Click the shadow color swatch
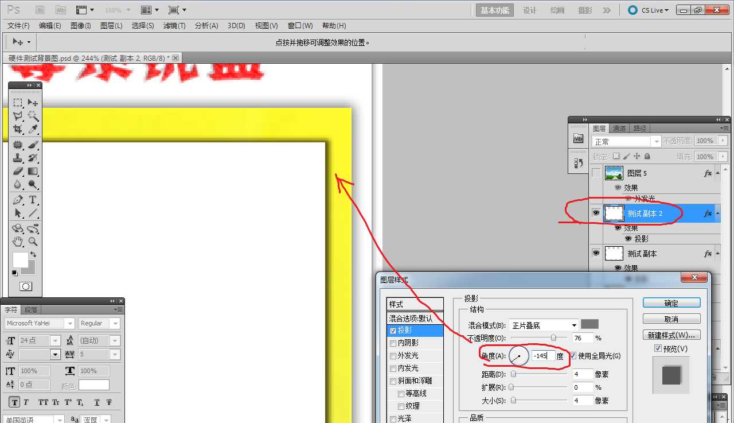734x423 pixels. [589, 324]
